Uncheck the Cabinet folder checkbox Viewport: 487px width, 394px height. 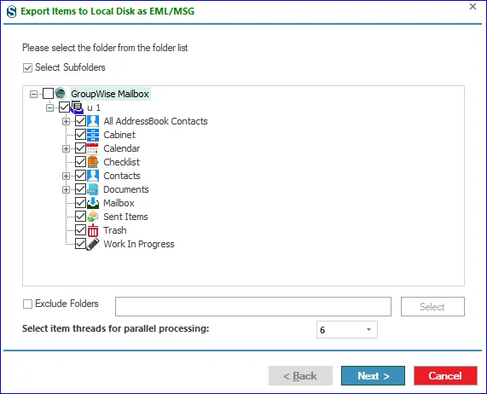click(80, 135)
